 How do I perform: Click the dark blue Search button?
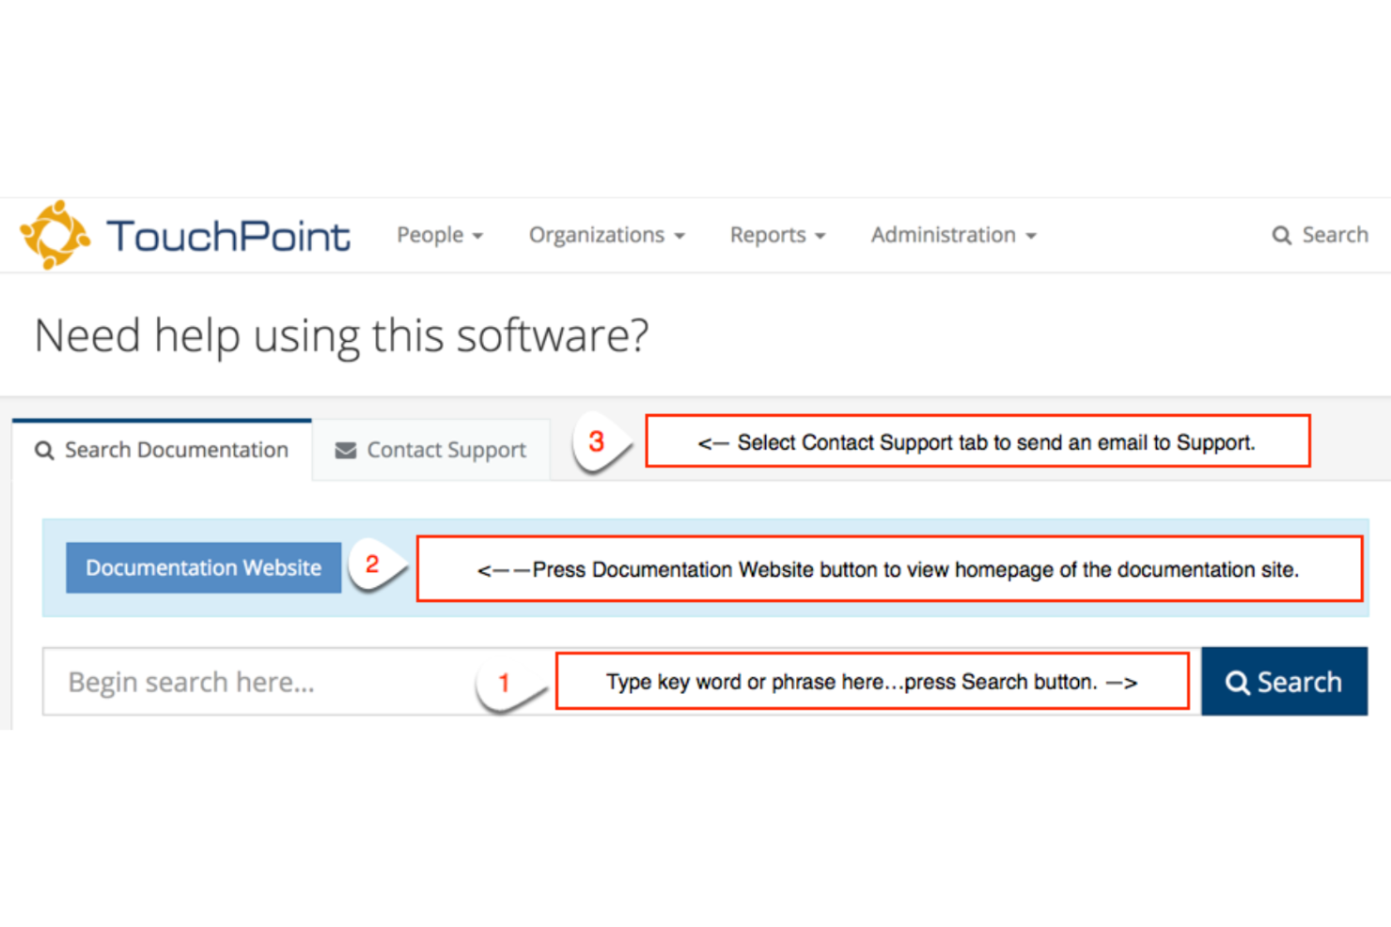[1284, 682]
